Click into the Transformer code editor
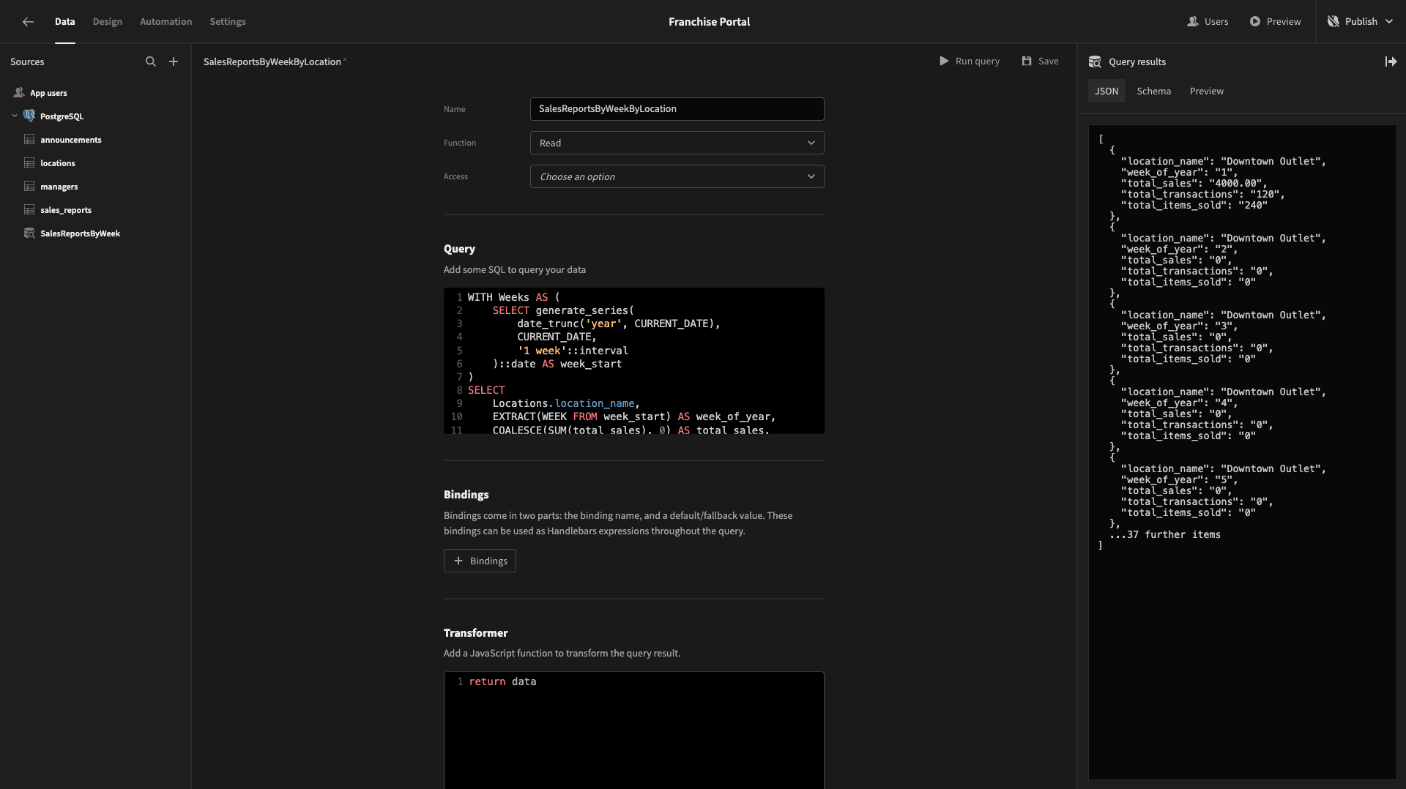The width and height of the screenshot is (1406, 789). (x=633, y=730)
